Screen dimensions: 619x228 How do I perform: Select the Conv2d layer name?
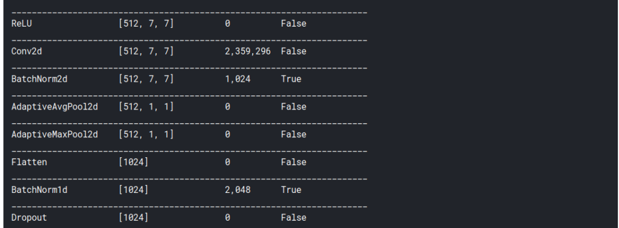(x=27, y=51)
